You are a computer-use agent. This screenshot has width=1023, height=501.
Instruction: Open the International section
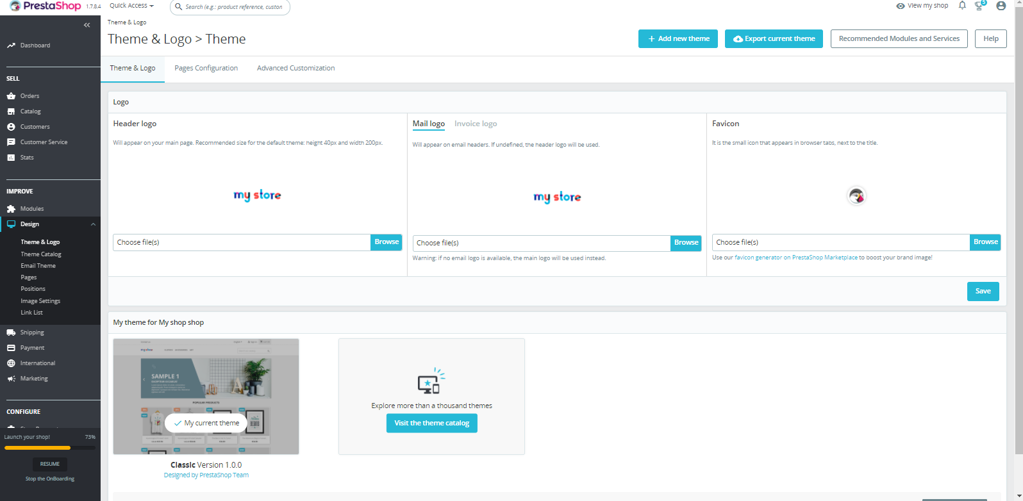click(x=37, y=363)
